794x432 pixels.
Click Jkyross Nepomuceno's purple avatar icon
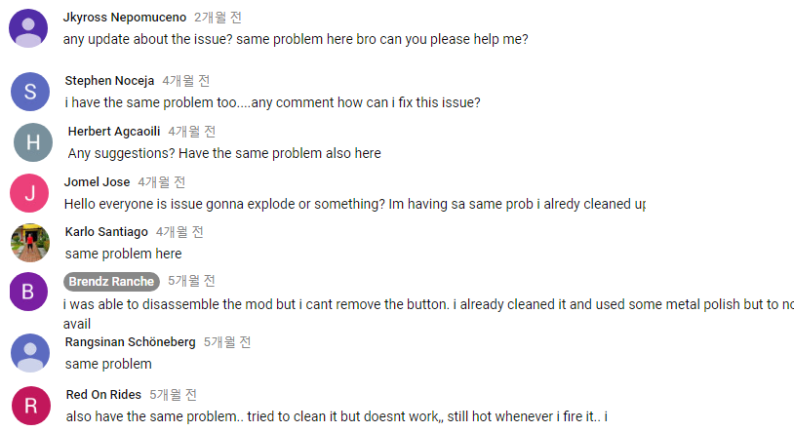coord(28,28)
